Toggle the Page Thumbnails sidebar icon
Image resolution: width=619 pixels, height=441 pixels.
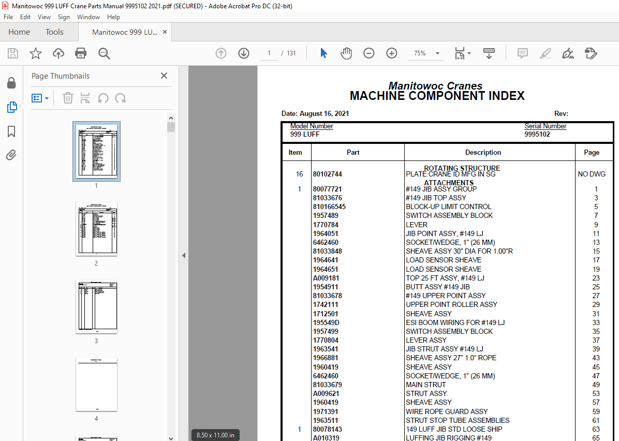click(x=11, y=107)
